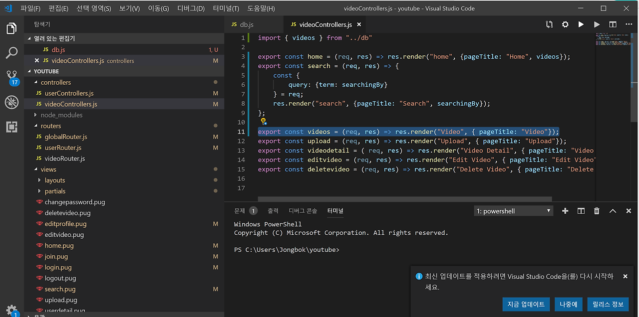The width and height of the screenshot is (639, 317).
Task: Click the lightbulb code action icon
Action: [263, 121]
